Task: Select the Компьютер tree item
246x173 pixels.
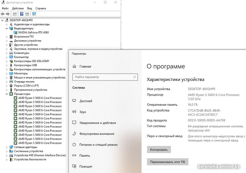Action: (x=21, y=57)
